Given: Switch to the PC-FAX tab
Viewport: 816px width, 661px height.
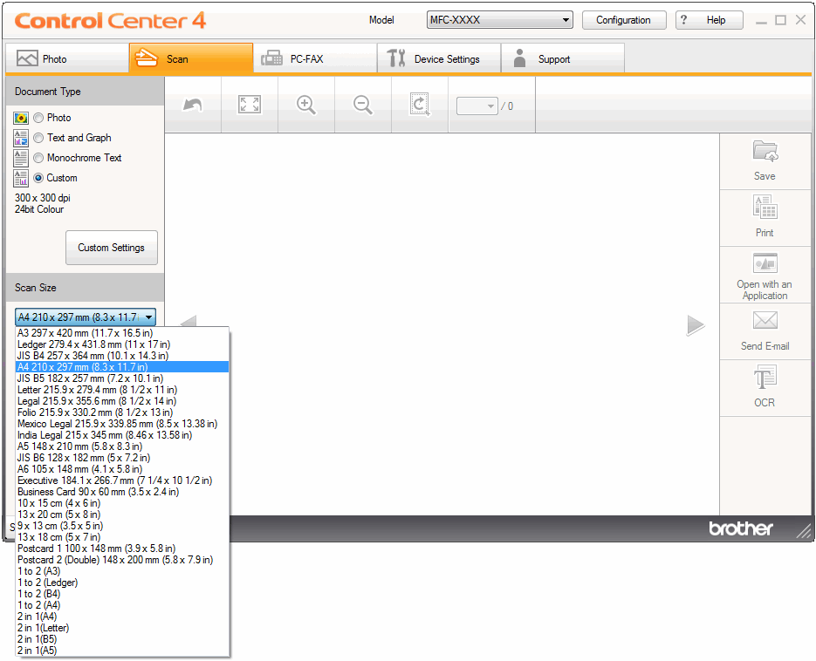Looking at the screenshot, I should point(315,58).
